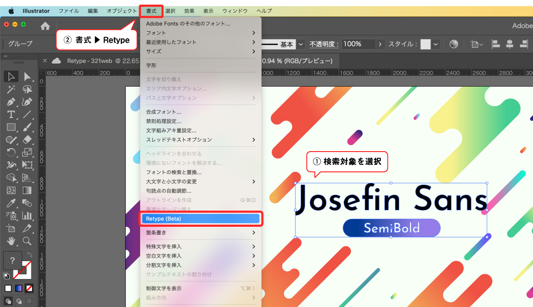Reset to default fill and stroke
The height and width of the screenshot is (307, 533).
coord(6,276)
